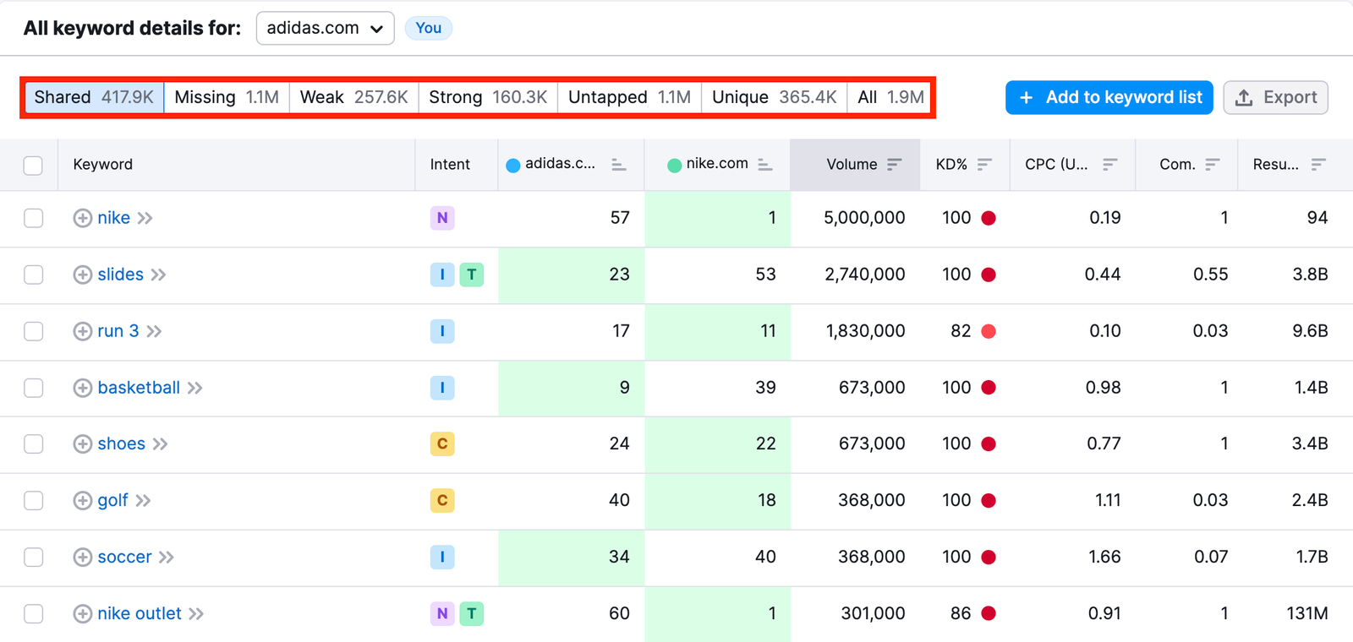This screenshot has width=1353, height=642.
Task: Click the Keyword column header
Action: tap(103, 165)
